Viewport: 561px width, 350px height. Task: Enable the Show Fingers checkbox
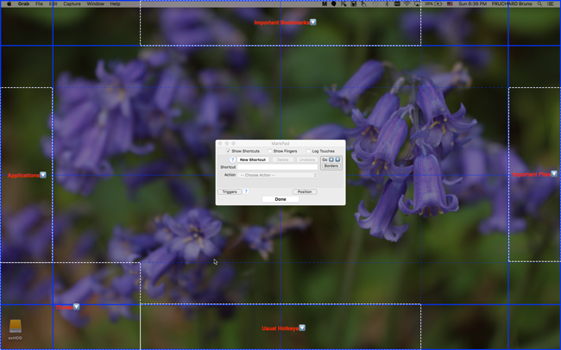268,151
